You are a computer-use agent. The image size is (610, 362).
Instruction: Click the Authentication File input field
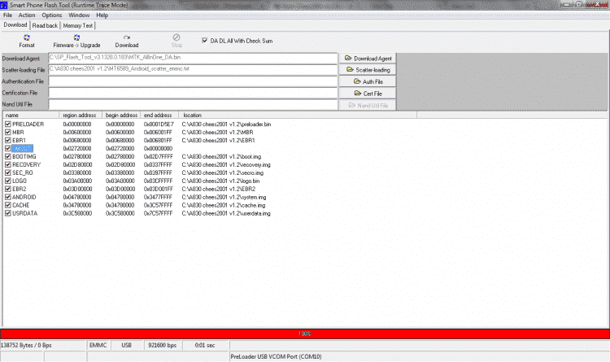tap(193, 81)
